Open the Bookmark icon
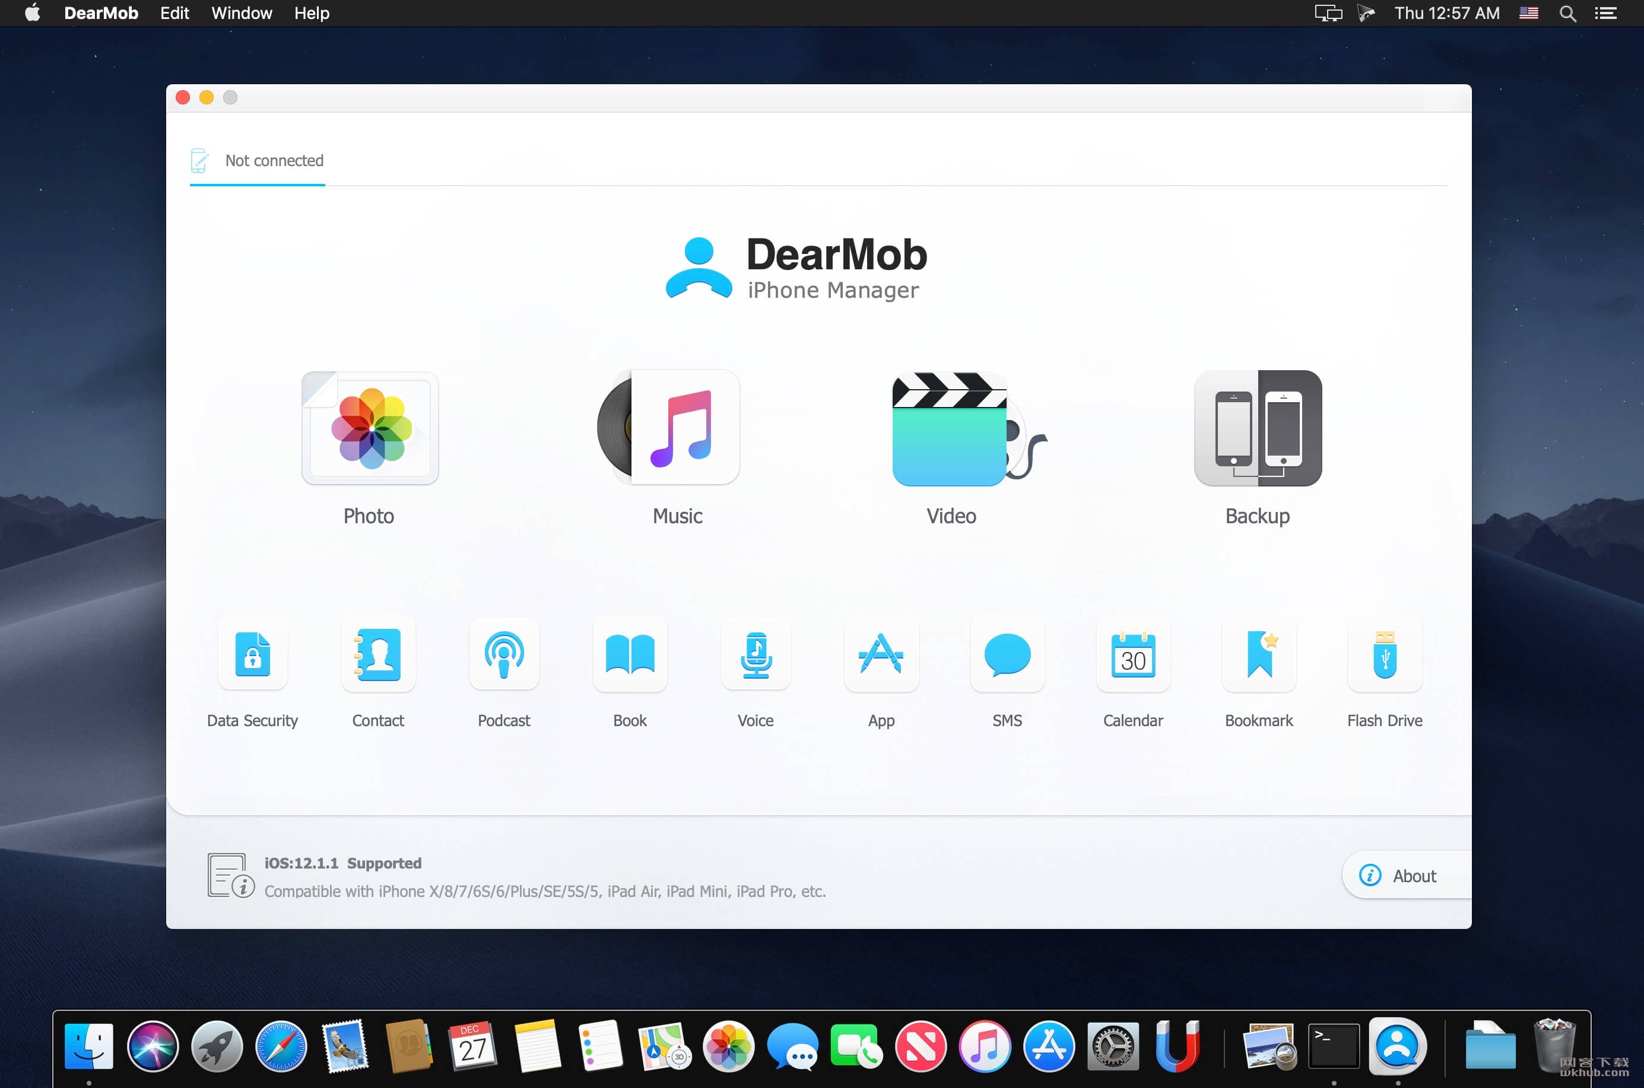This screenshot has width=1644, height=1088. [x=1259, y=654]
